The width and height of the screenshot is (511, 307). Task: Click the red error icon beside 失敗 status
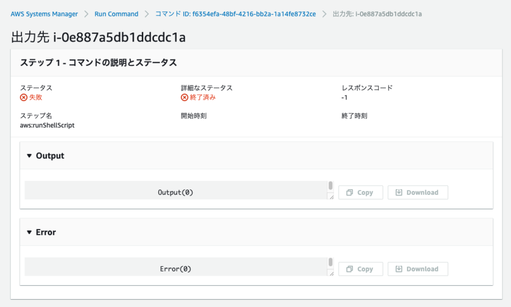tap(23, 97)
